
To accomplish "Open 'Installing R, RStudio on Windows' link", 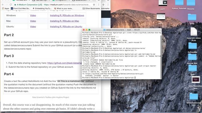I will tap(67, 15).
